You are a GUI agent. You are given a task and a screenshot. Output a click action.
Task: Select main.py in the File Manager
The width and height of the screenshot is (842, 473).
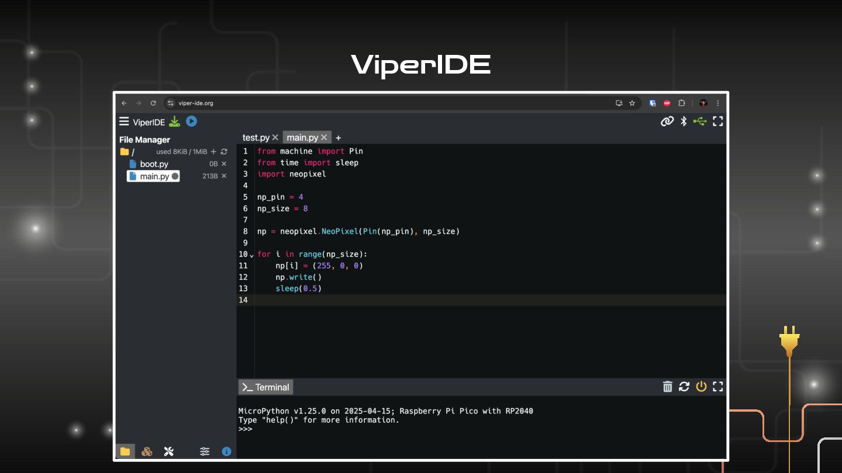click(x=153, y=176)
